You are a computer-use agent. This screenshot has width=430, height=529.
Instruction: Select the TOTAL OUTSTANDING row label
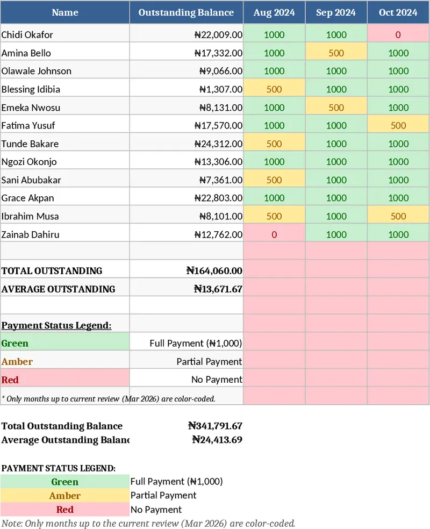(43, 270)
